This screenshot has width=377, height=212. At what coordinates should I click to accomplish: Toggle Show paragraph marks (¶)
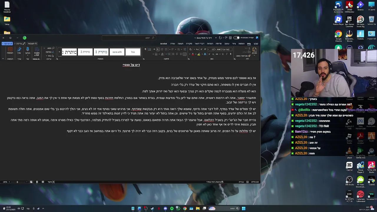(x=145, y=49)
